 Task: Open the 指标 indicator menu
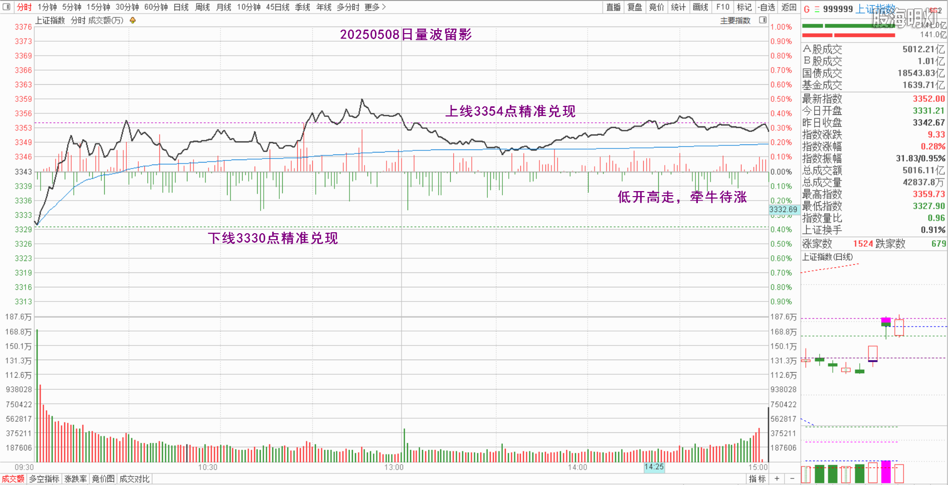[757, 479]
